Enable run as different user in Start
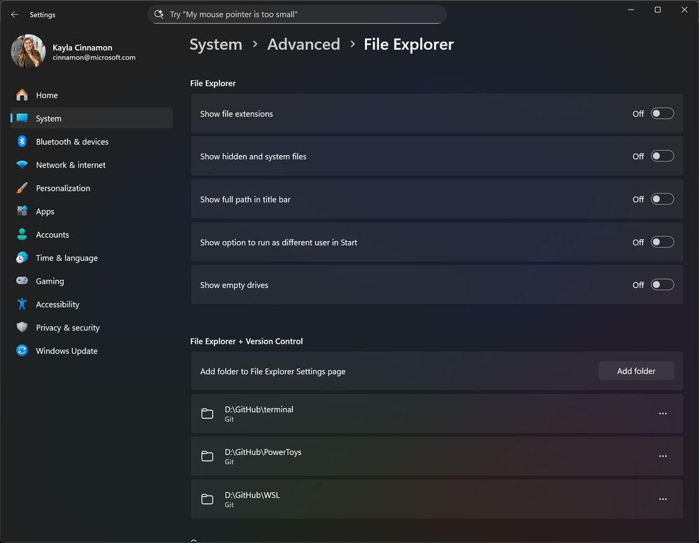Image resolution: width=699 pixels, height=543 pixels. [662, 242]
